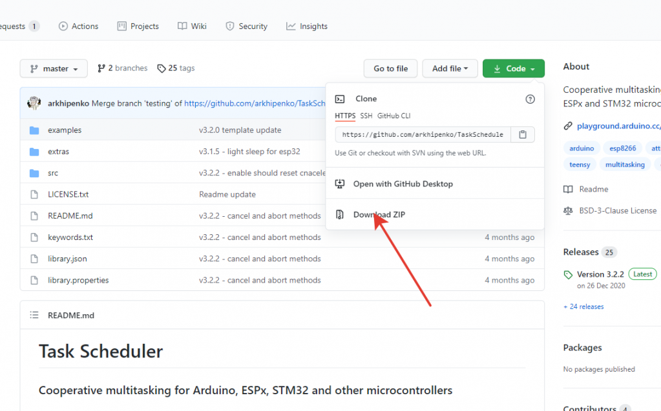Click the teensy topic tag
This screenshot has height=411, width=661.
click(x=580, y=165)
